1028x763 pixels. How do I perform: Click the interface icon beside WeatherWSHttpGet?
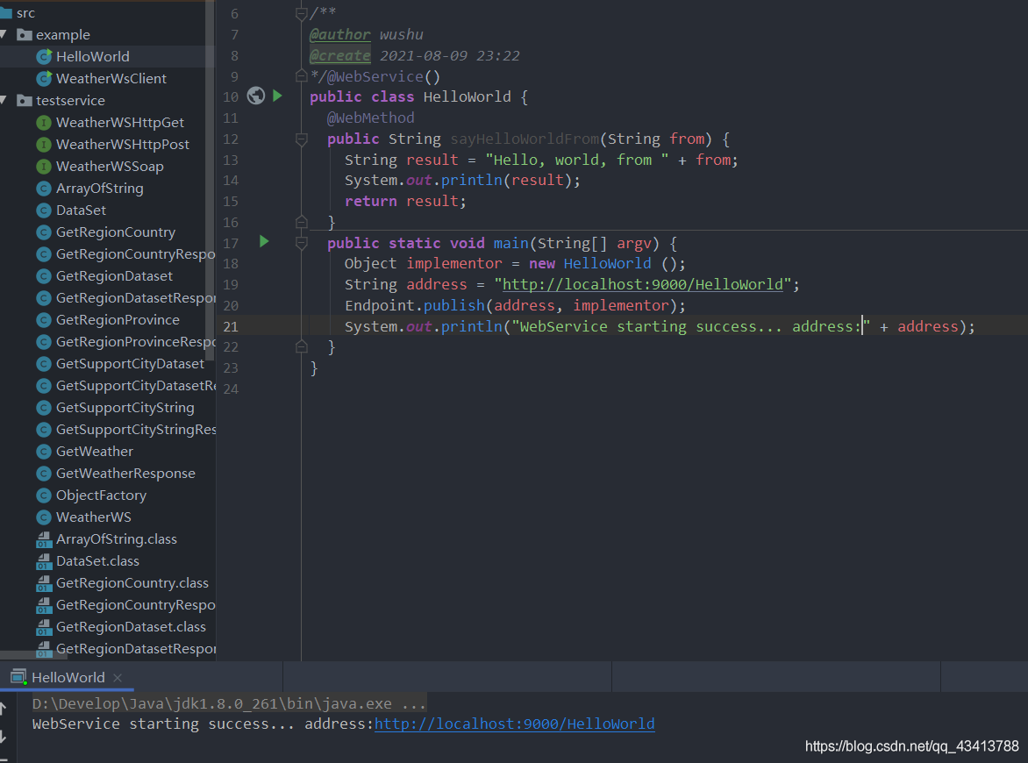[x=44, y=123]
